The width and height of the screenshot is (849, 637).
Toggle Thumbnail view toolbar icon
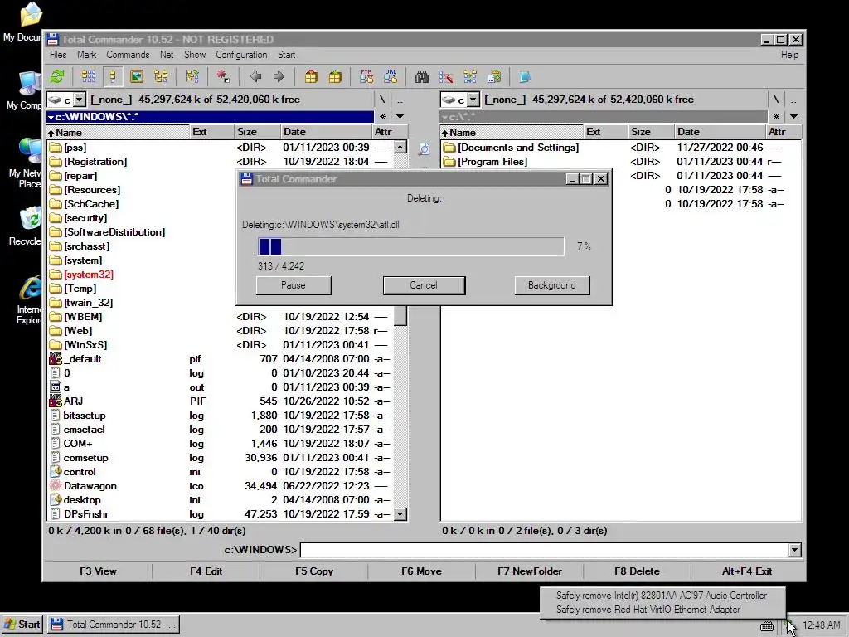[137, 77]
